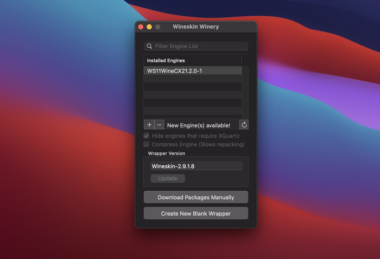Click the Update wrapper button
380x259 pixels.
tap(168, 178)
